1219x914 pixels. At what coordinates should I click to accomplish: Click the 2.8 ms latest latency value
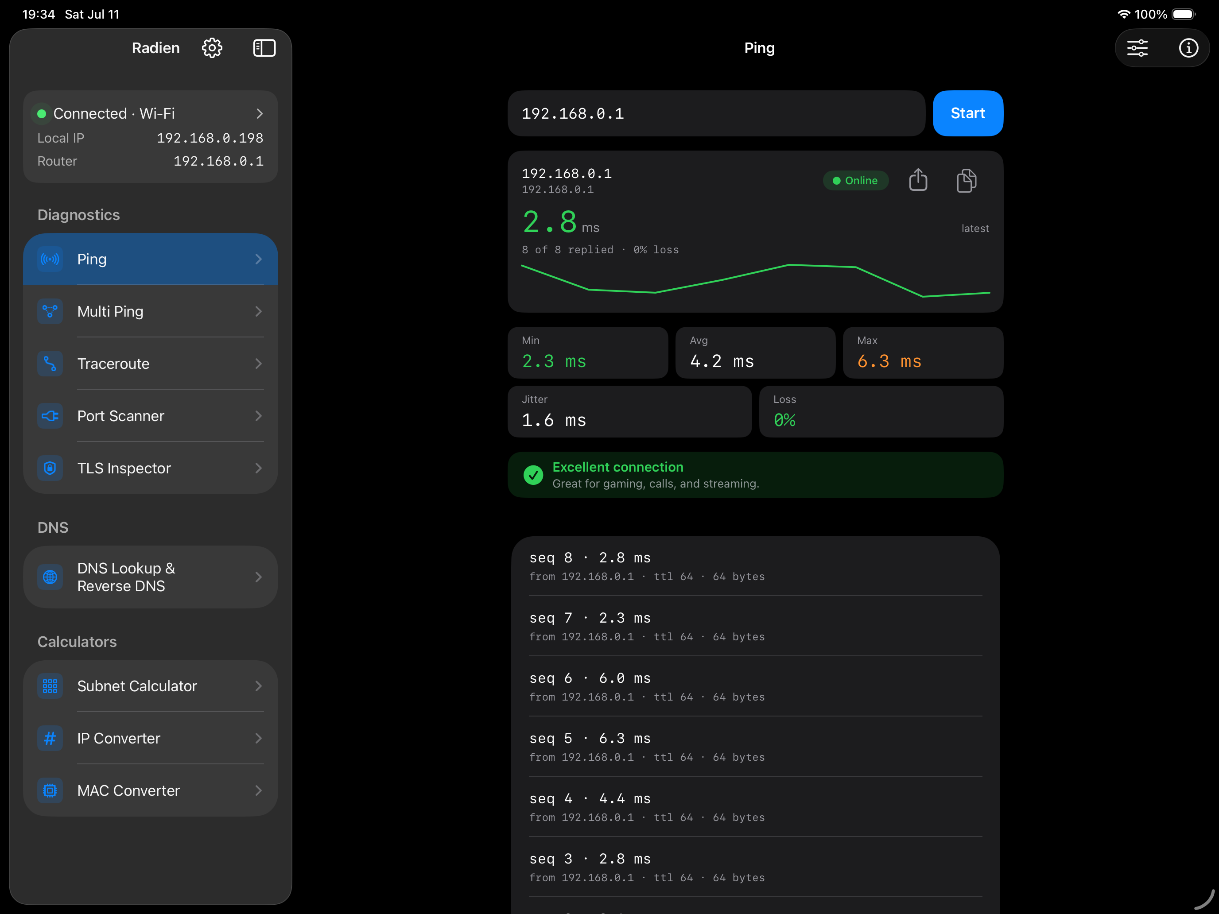tap(560, 223)
